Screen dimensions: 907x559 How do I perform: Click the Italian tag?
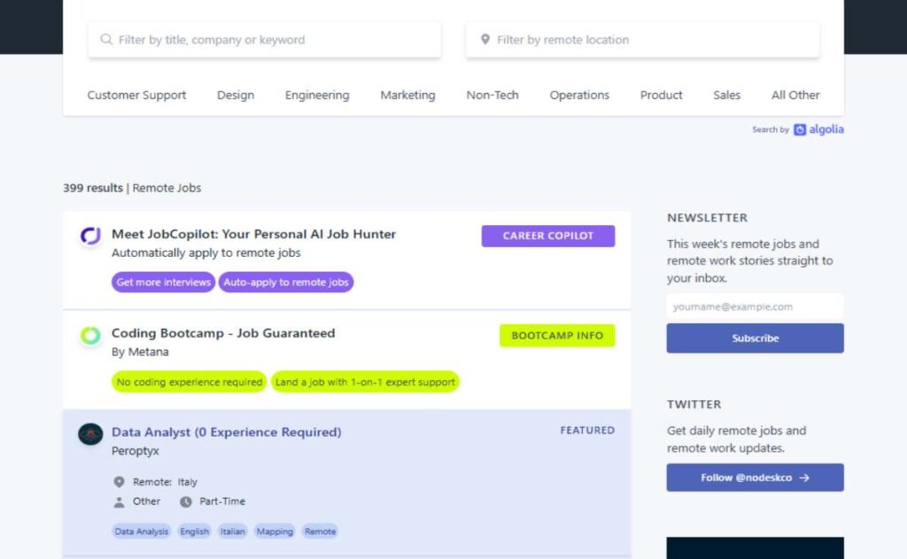click(x=233, y=532)
